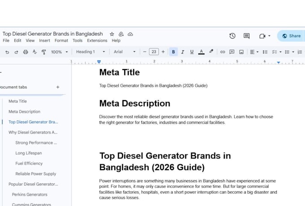The width and height of the screenshot is (305, 206).
Task: Open the highlight color pen tool
Action: click(x=211, y=52)
